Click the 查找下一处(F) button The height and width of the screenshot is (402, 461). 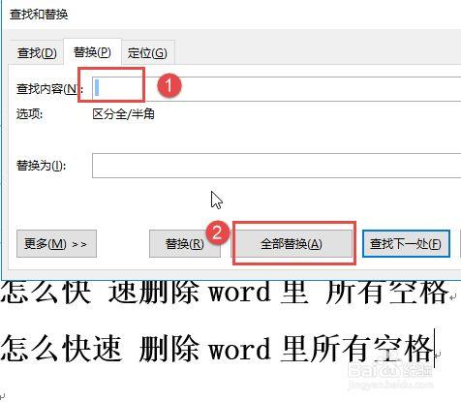click(406, 244)
